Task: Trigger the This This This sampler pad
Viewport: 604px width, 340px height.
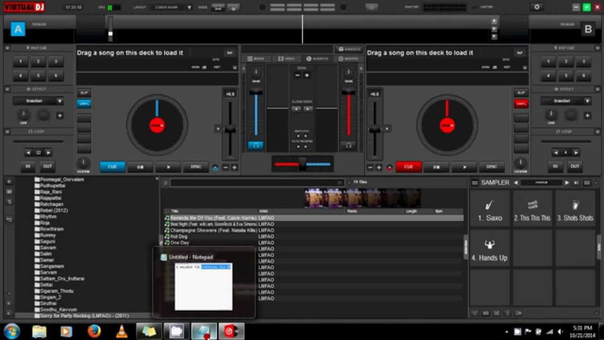Action: [x=532, y=209]
